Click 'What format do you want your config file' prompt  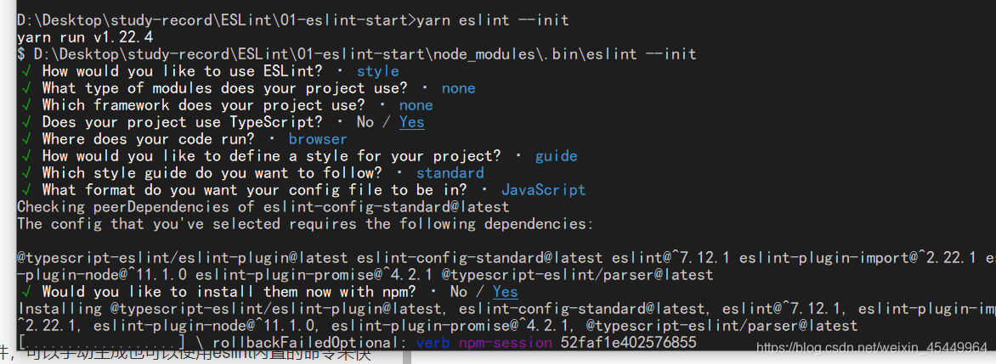tap(254, 189)
